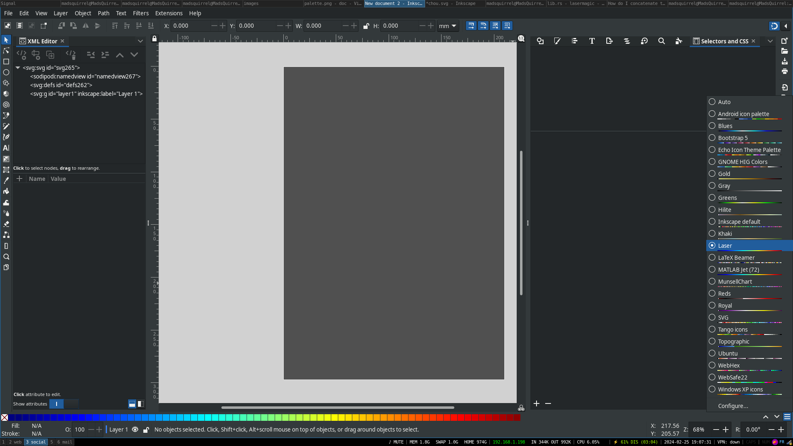Click duplicate node icon in XML Editor
This screenshot has width=793, height=446.
click(50, 55)
